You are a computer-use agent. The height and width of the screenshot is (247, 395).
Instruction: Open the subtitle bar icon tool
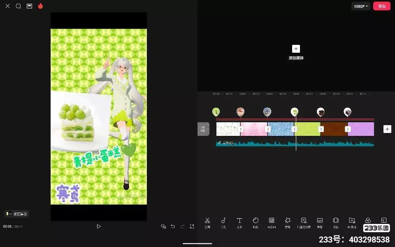pos(320,223)
